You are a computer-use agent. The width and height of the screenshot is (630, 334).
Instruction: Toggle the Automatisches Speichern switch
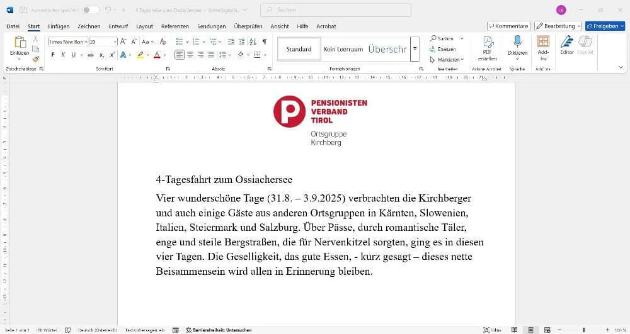coord(91,9)
